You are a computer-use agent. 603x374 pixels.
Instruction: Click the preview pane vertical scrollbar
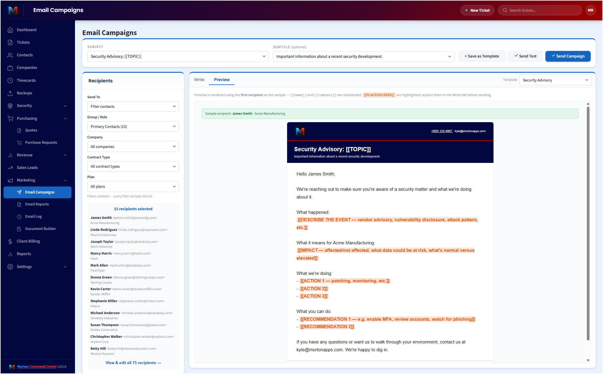click(588, 223)
